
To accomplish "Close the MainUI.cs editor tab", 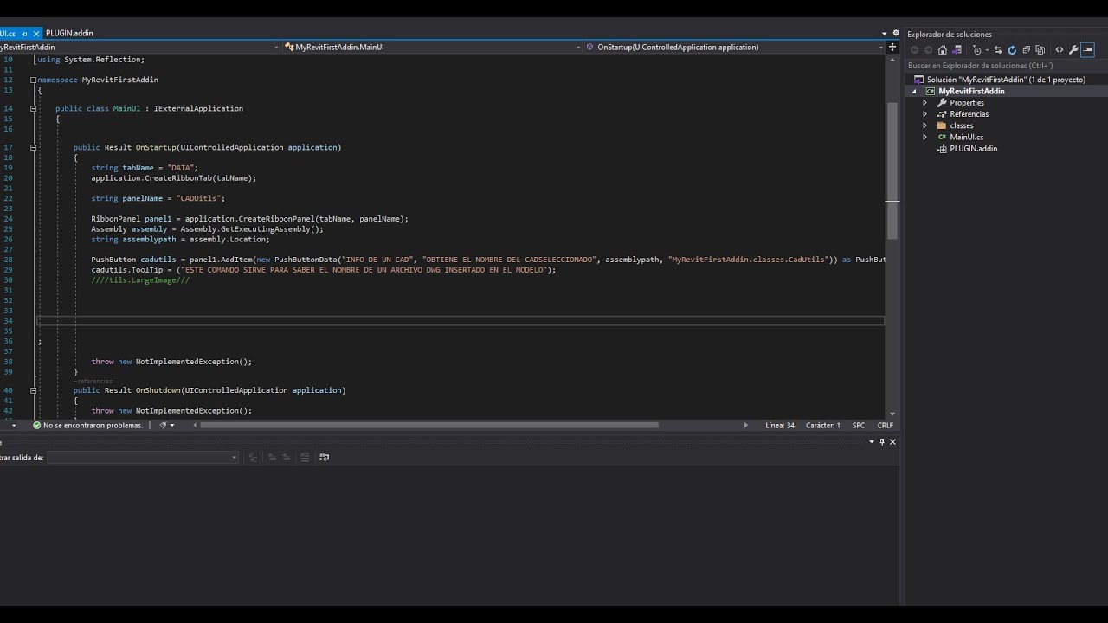I will [35, 33].
